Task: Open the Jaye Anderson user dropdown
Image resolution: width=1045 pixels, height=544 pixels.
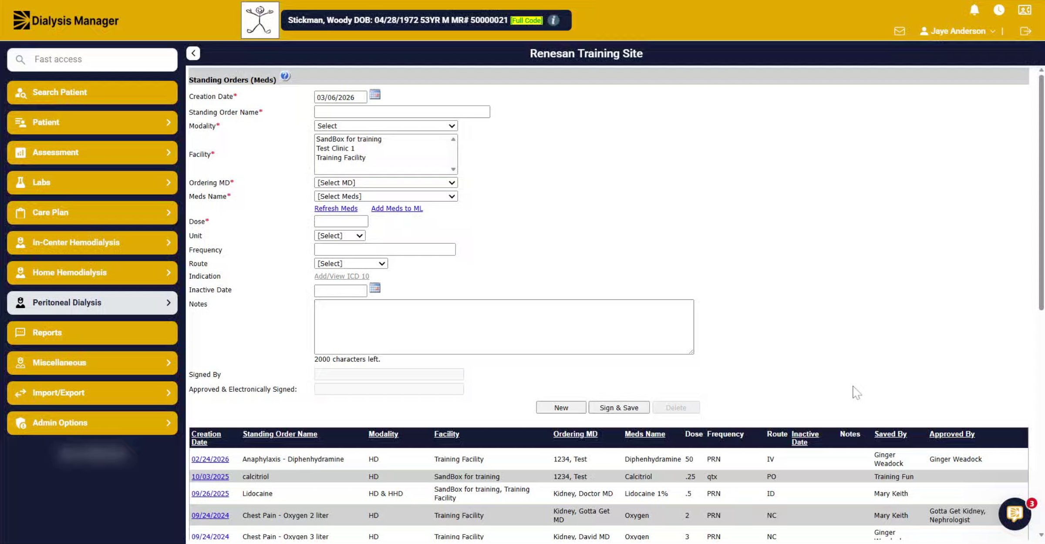Action: tap(957, 31)
